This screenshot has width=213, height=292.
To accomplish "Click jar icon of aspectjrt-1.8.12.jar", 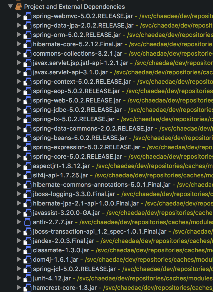I will [27, 166].
